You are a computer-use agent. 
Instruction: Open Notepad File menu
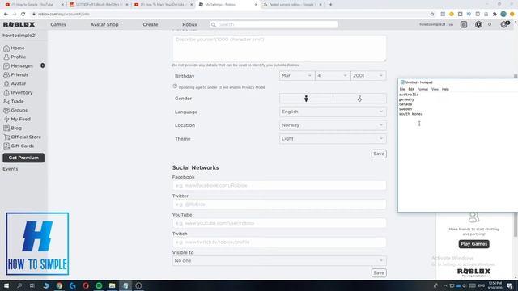coord(402,89)
